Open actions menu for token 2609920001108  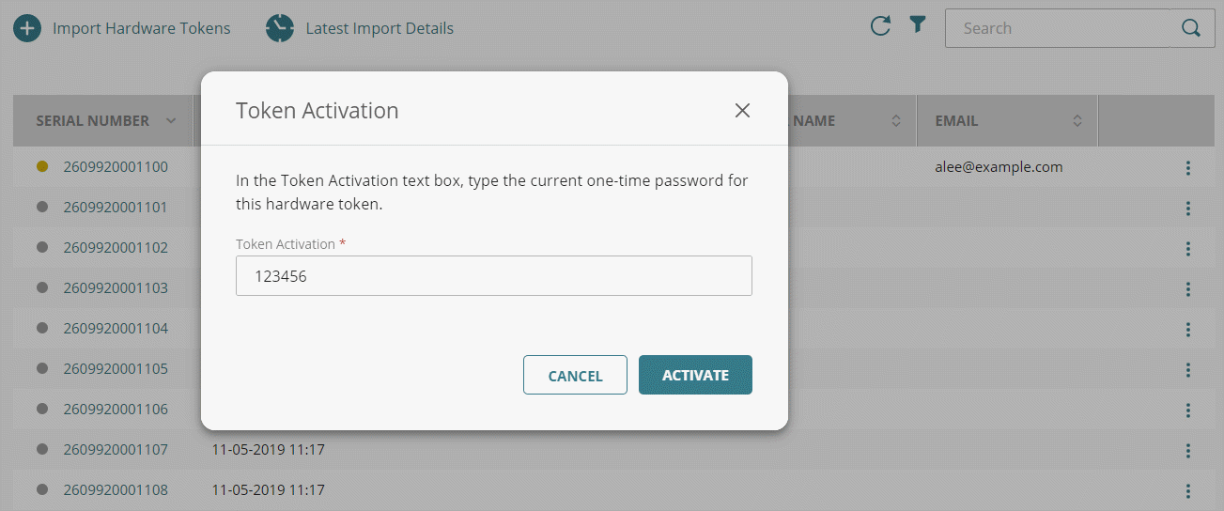point(1188,490)
